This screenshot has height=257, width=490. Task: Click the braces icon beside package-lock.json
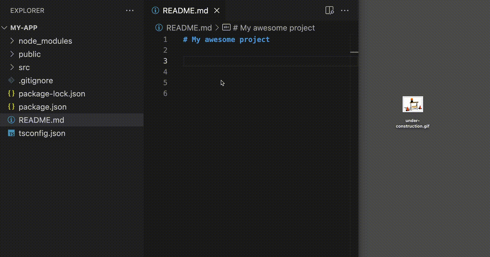coord(11,93)
